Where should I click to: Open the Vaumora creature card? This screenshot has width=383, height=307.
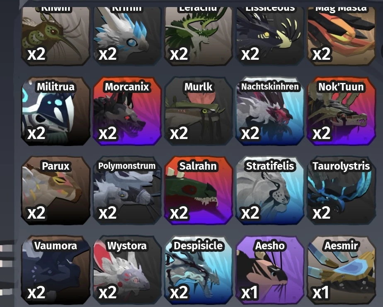coord(56,270)
